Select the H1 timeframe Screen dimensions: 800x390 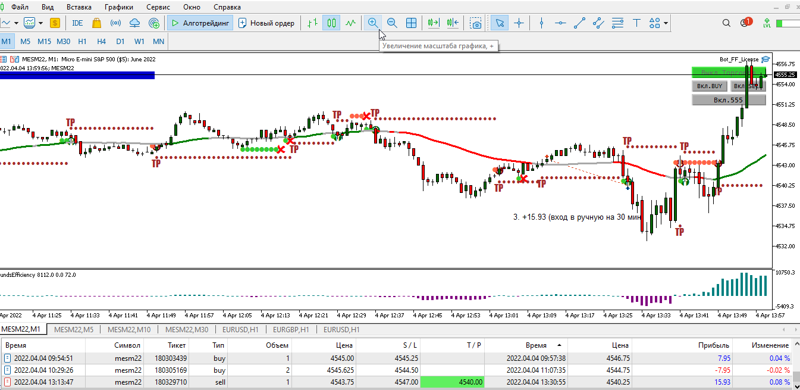82,42
